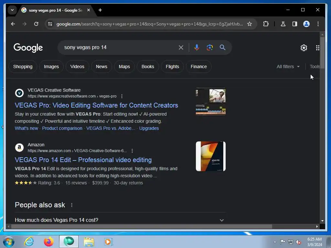The width and height of the screenshot is (331, 248).
Task: Switch to Videos results
Action: 77,67
